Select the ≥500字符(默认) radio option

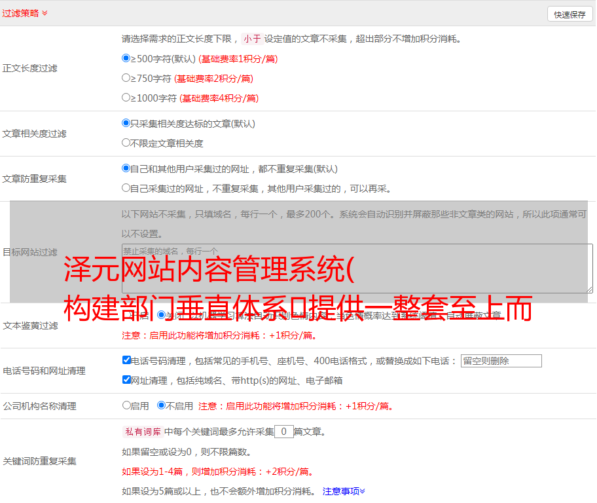coord(126,58)
